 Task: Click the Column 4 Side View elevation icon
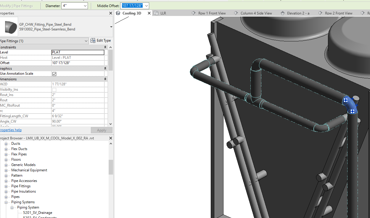[x=236, y=13]
